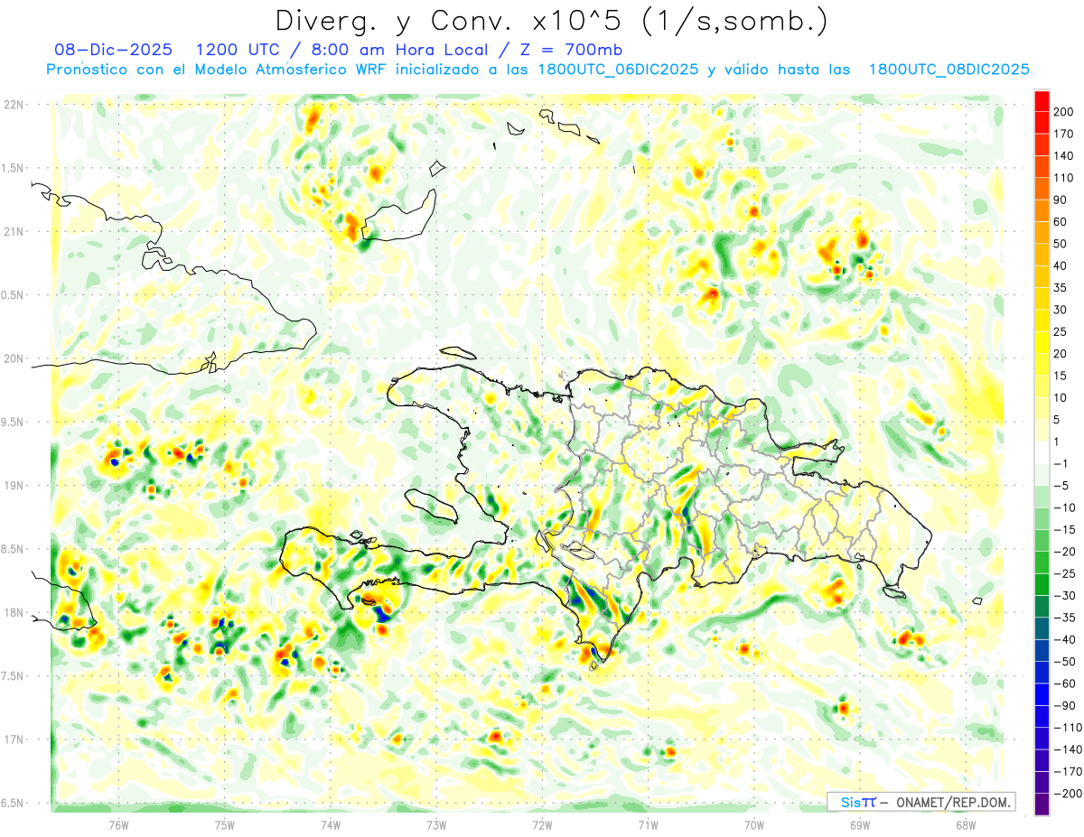The height and width of the screenshot is (837, 1084).
Task: Click the '50' color scale value
Action: (x=1061, y=244)
